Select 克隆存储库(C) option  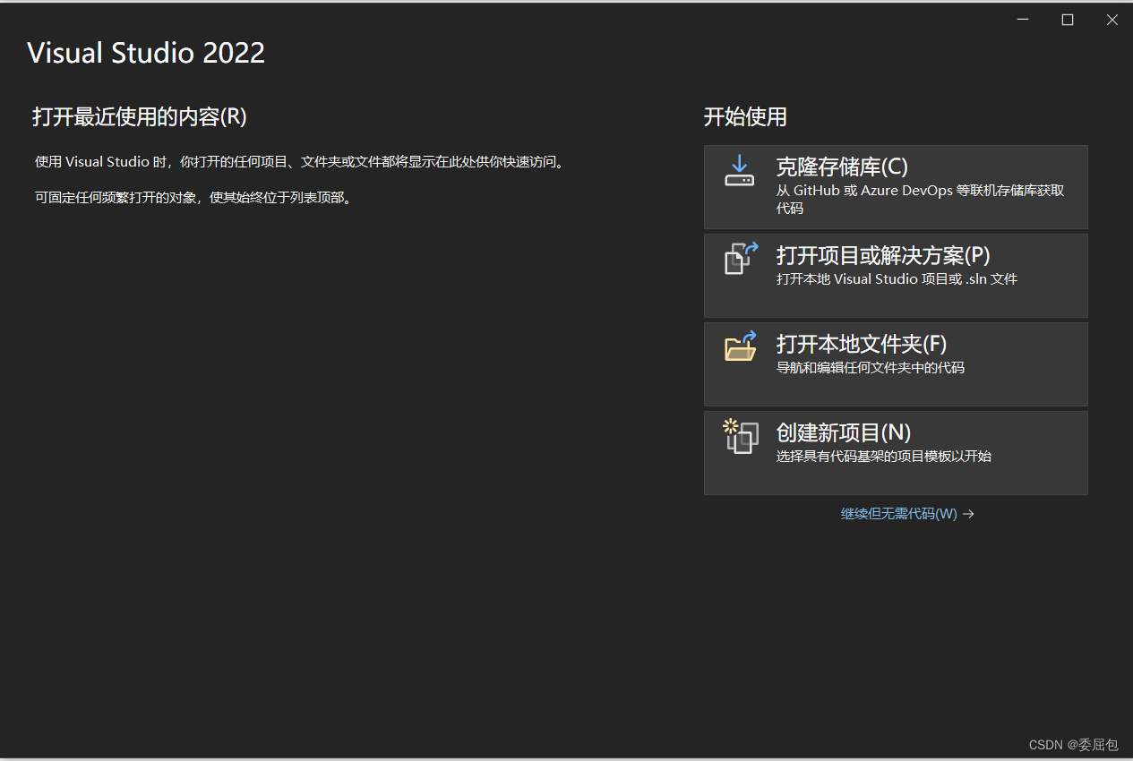tap(896, 187)
